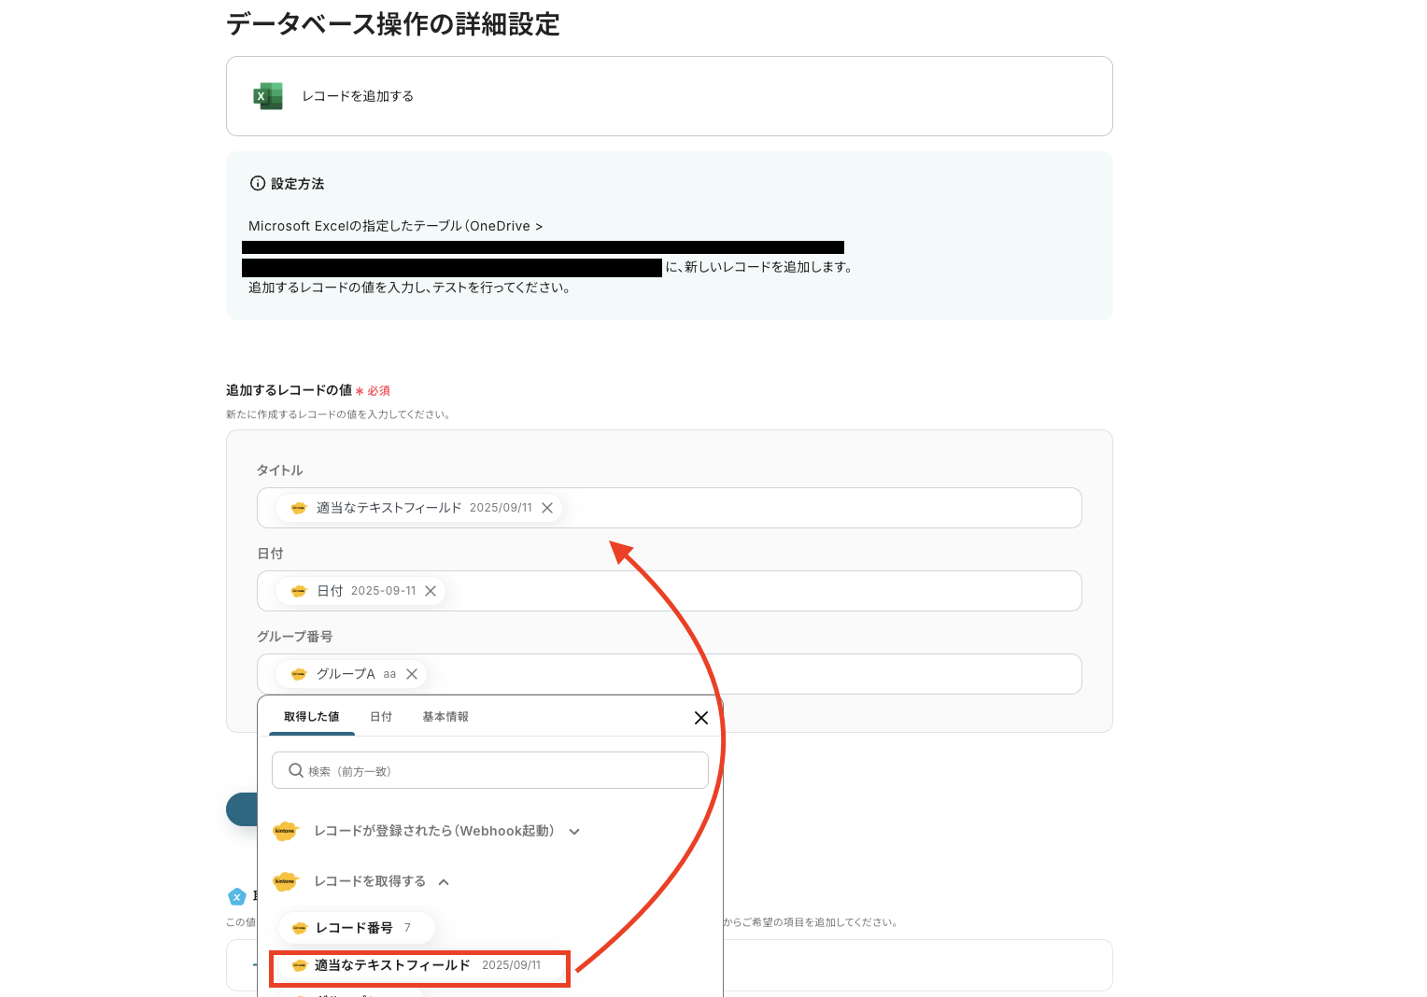Click the info icon next to 設定方法
The image size is (1427, 997).
[258, 184]
